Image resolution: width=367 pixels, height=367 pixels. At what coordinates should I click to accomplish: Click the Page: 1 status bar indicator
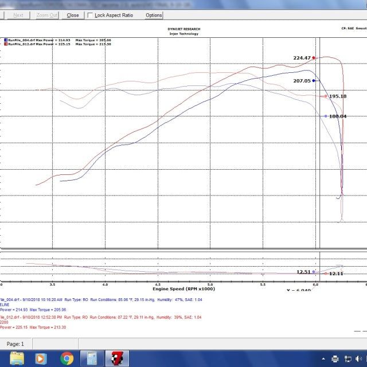tap(15, 343)
